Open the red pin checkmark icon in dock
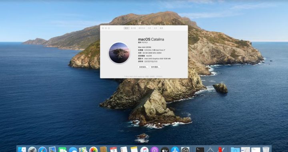This screenshot has height=152, width=288. (x=221, y=150)
